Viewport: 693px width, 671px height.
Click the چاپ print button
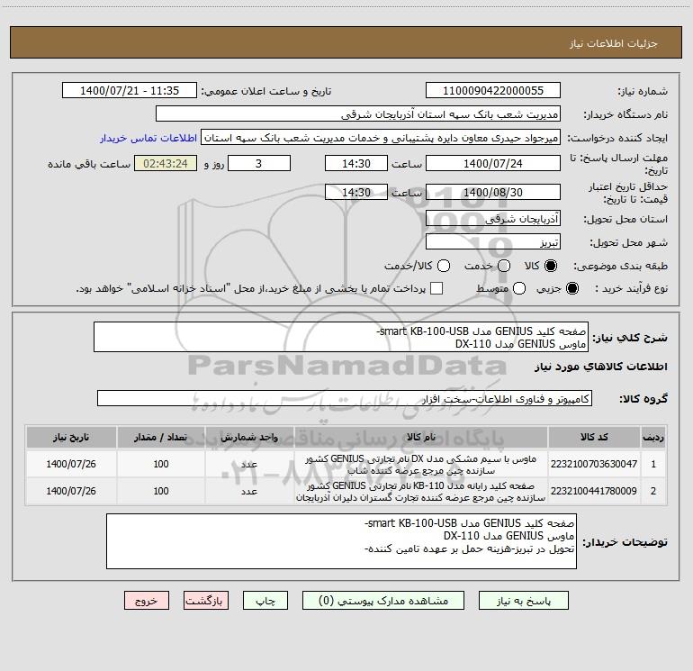[265, 601]
